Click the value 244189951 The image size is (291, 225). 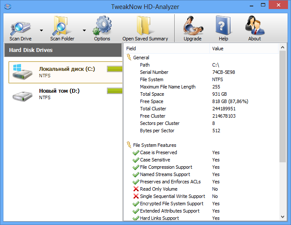(224, 109)
